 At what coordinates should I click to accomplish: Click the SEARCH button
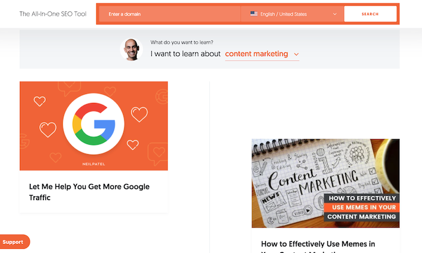coord(370,14)
